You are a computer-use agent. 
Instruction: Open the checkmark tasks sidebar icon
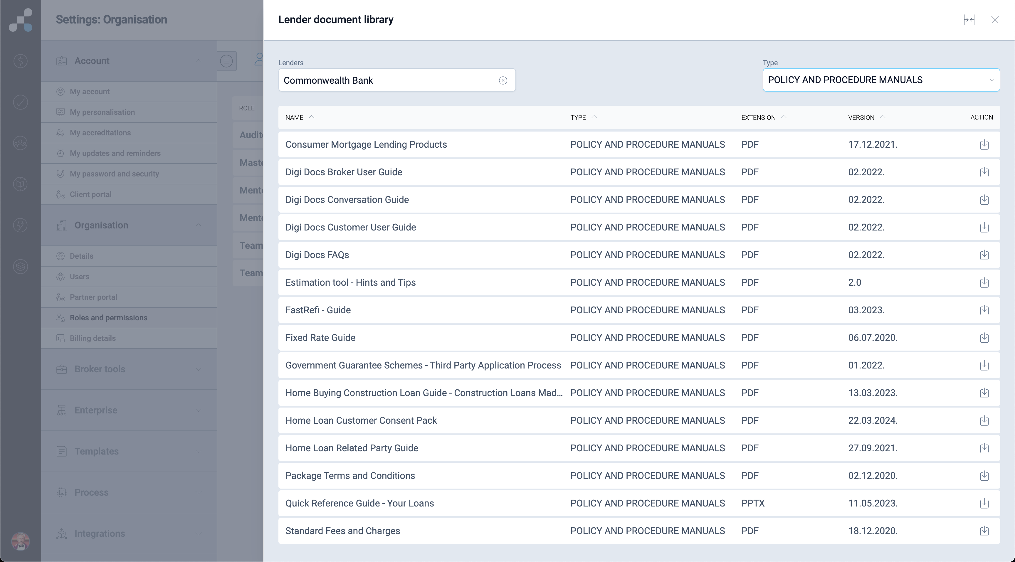[x=21, y=102]
